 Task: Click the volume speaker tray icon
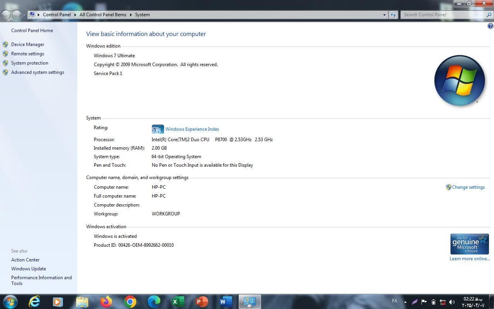(x=452, y=302)
